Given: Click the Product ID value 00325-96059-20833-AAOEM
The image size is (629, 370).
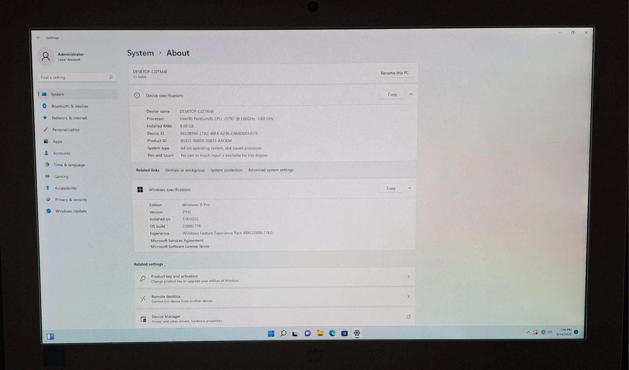Looking at the screenshot, I should 206,140.
